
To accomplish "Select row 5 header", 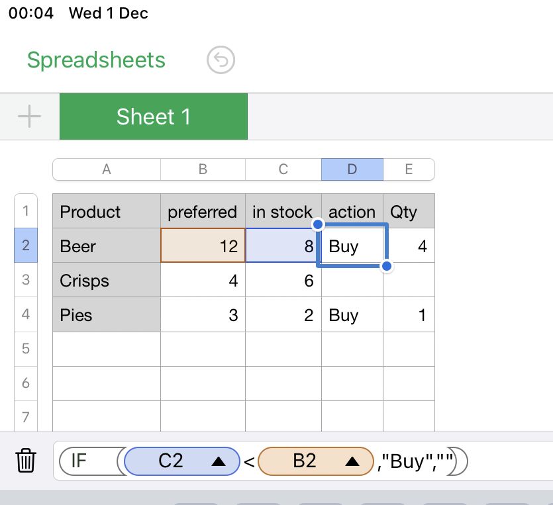I will (26, 349).
